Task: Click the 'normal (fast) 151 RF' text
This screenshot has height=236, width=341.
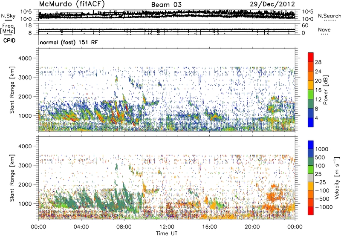Action: (x=69, y=42)
